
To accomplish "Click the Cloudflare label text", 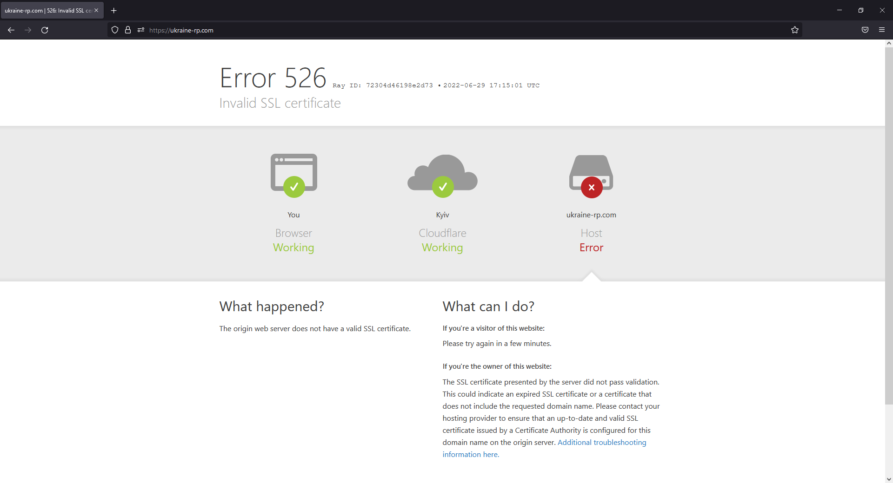I will 442,233.
